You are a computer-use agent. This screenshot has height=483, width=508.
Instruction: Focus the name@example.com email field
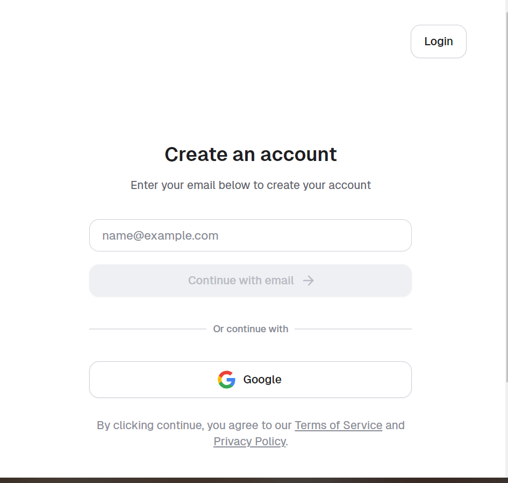[x=251, y=235]
